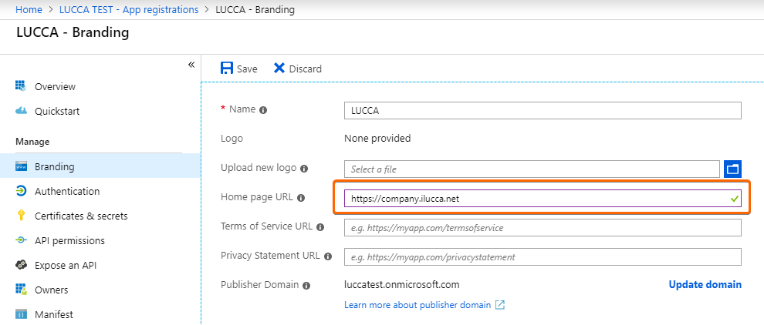764x325 pixels.
Task: Click the luccatest.onmicrosoft.com domain text
Action: [401, 285]
